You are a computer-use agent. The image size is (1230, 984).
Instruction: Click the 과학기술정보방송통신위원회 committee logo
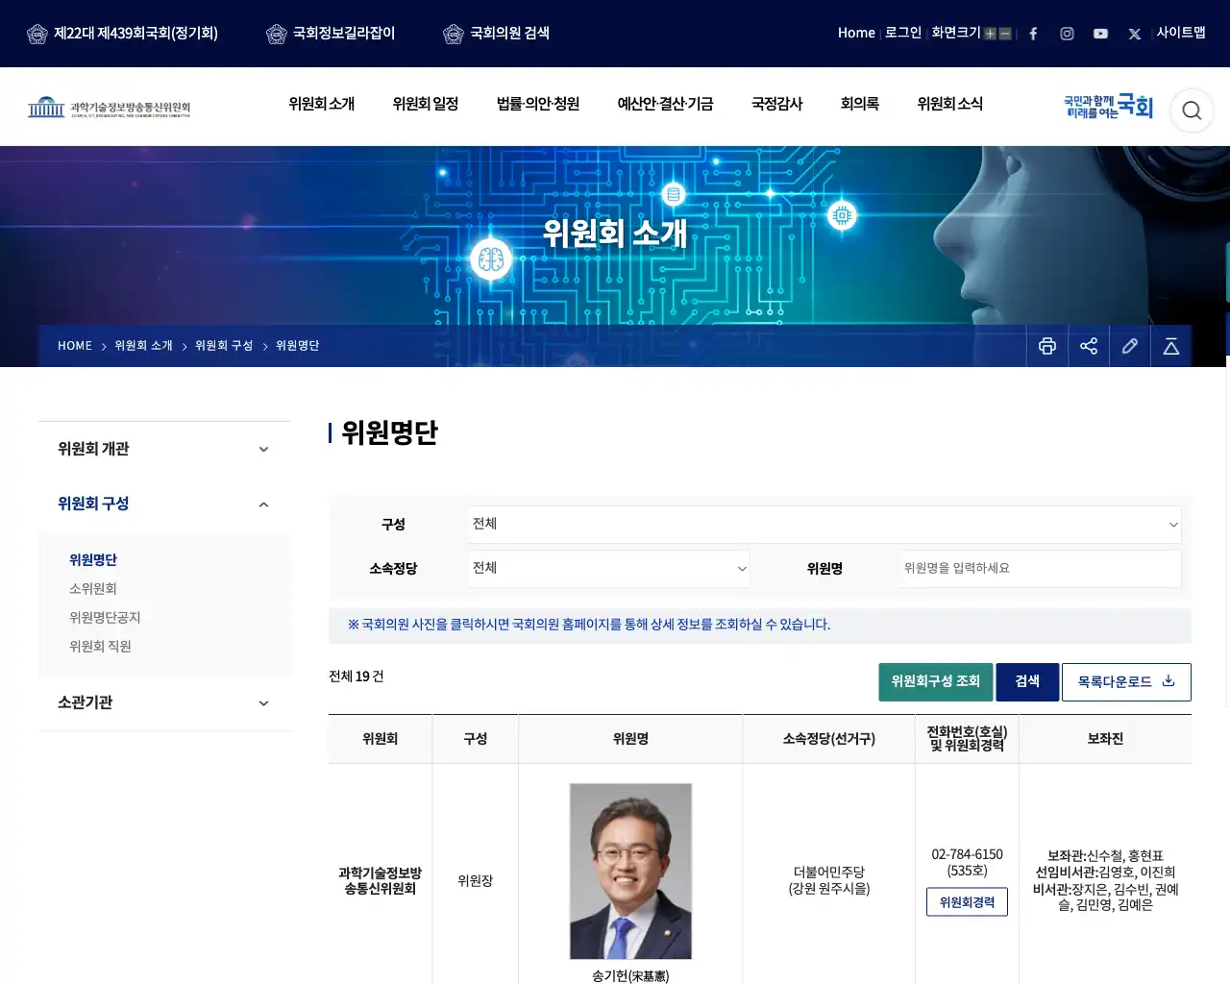pyautogui.click(x=109, y=107)
